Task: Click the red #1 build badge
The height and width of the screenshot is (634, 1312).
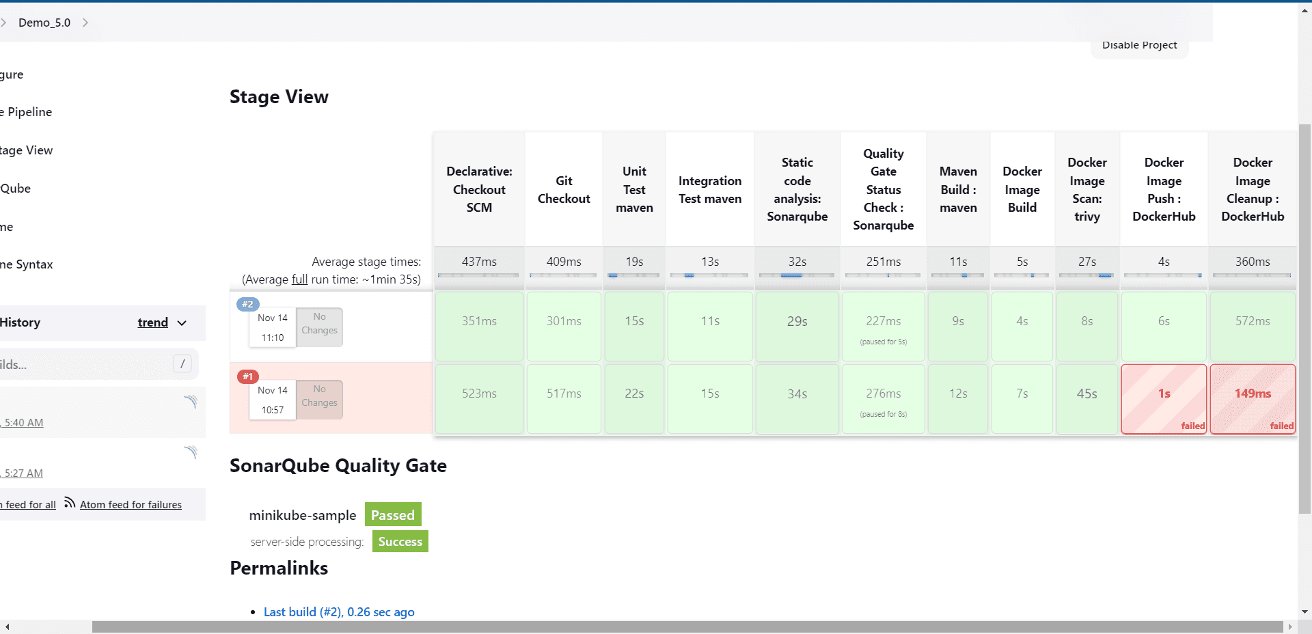Action: (247, 376)
